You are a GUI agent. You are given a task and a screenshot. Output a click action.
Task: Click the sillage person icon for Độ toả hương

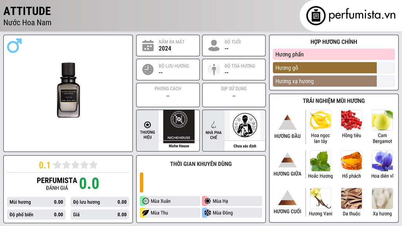click(x=214, y=69)
